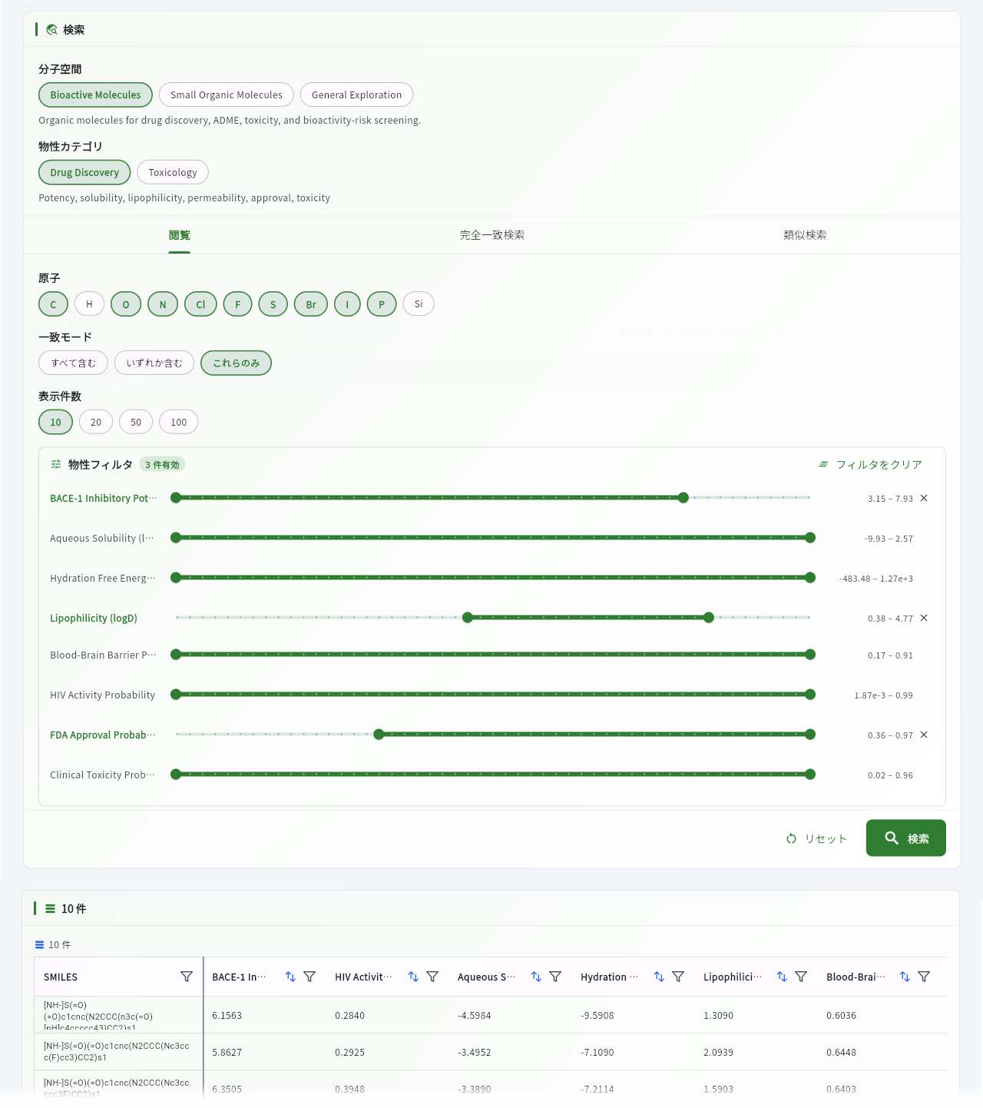Image resolution: width=983 pixels, height=1108 pixels.
Task: Click Clinical Toxicity slider lower handle
Action: 176,775
